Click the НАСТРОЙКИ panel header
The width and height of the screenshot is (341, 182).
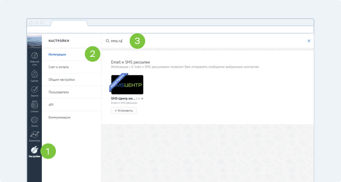(x=59, y=41)
